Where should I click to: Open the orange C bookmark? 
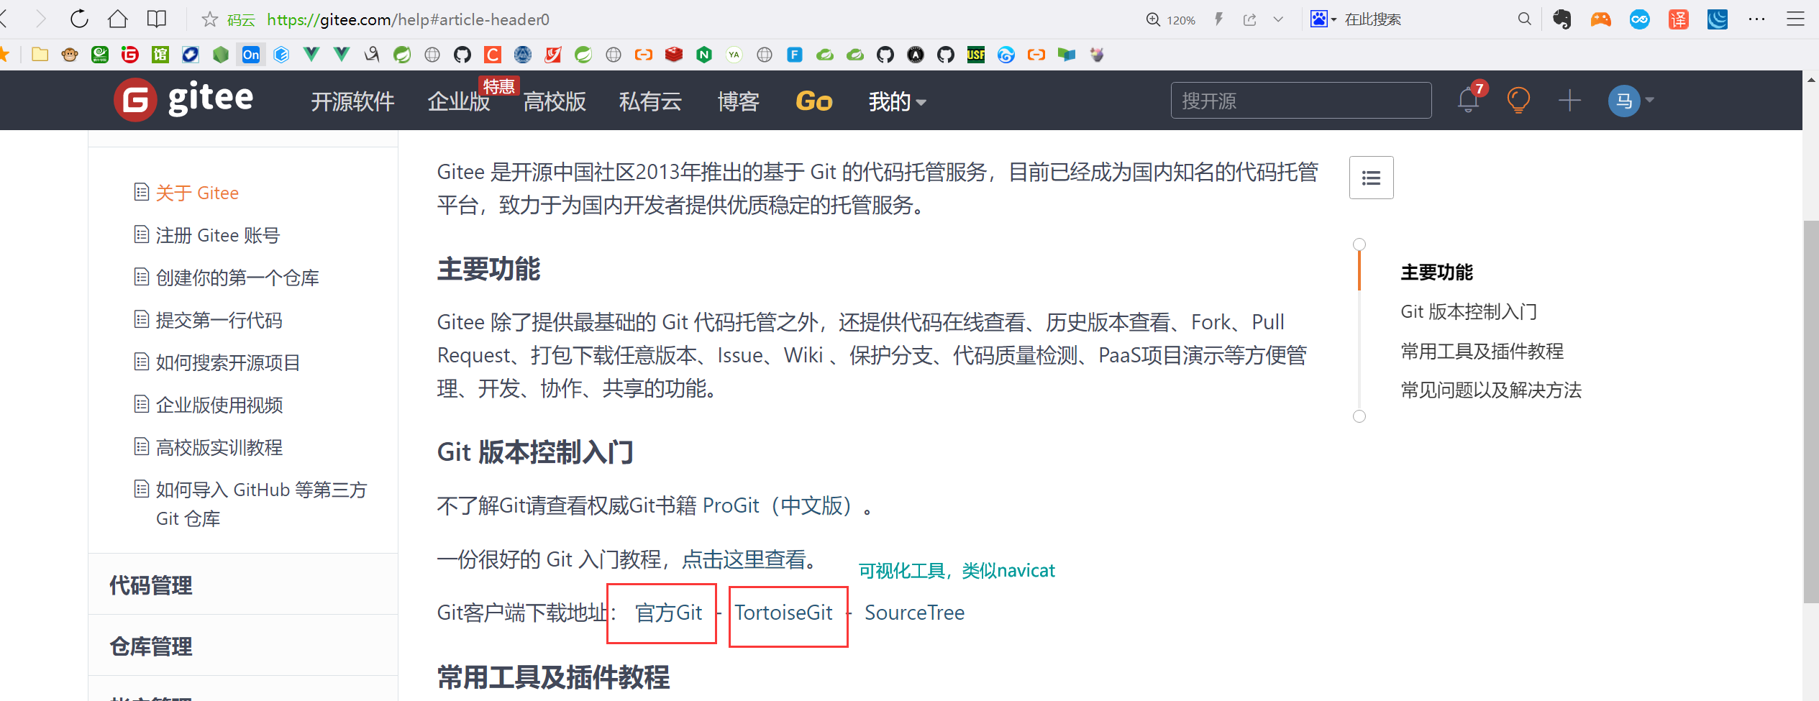493,55
